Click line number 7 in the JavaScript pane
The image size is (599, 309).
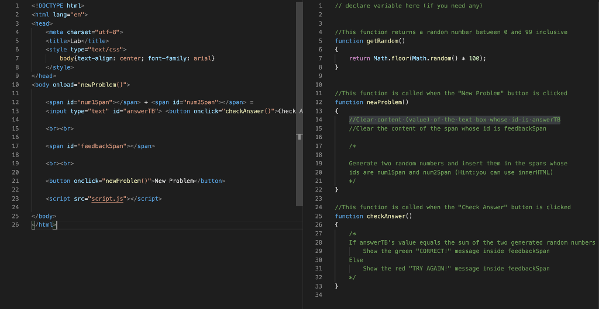click(x=320, y=58)
